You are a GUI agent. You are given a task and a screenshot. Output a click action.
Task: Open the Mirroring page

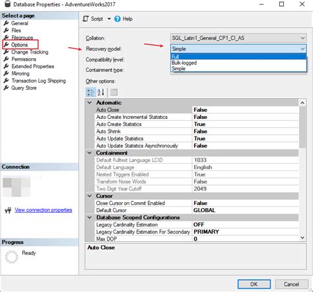pyautogui.click(x=20, y=73)
